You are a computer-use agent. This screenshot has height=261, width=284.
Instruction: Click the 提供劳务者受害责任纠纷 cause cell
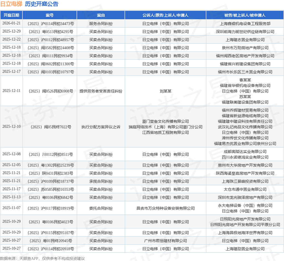(x=101, y=91)
